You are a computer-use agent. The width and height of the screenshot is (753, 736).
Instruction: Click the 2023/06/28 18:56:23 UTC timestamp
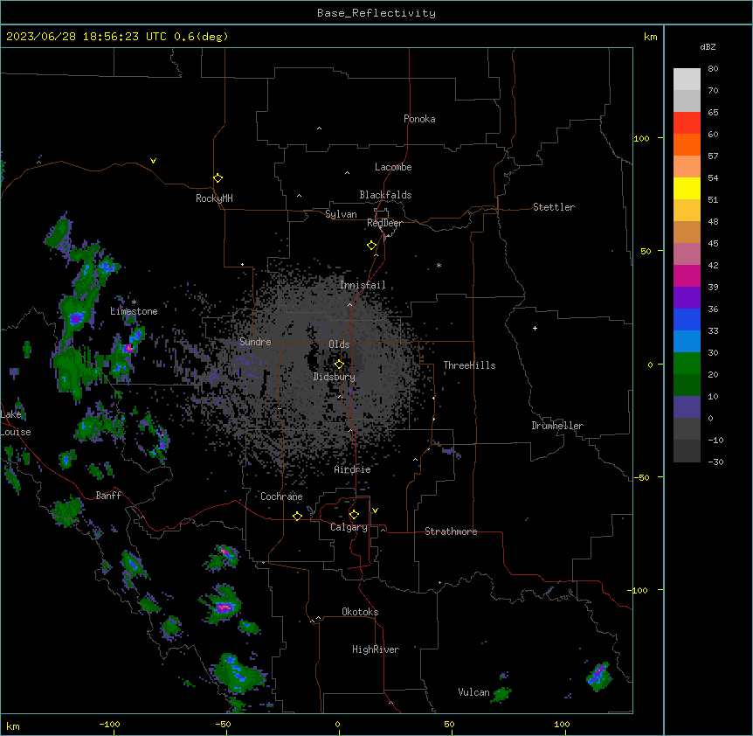[86, 37]
